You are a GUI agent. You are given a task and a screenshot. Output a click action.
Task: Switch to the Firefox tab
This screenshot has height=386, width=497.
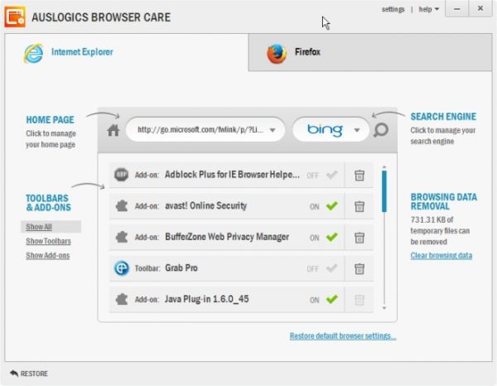pos(370,53)
